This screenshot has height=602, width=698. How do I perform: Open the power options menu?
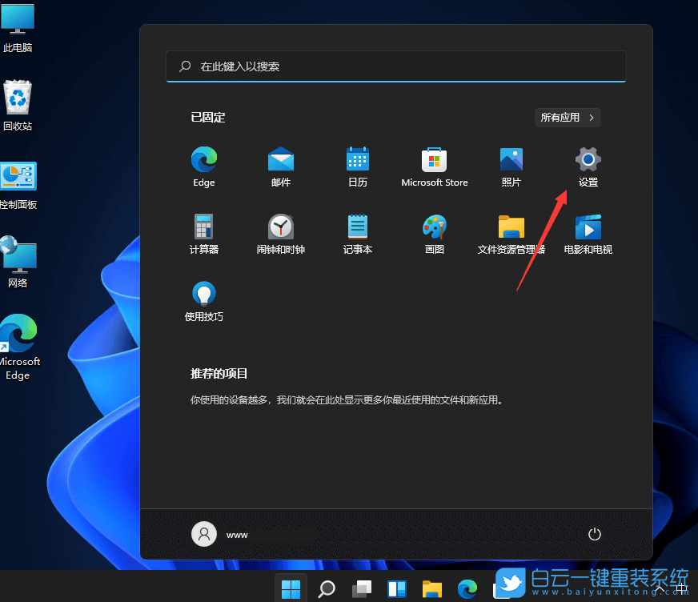[x=594, y=534]
